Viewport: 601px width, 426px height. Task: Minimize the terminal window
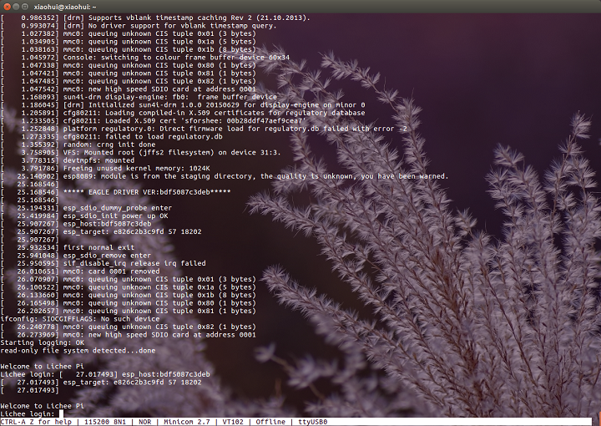pos(16,7)
